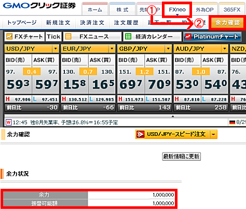Select the 振替可能額 value 1,000,000

click(163, 203)
